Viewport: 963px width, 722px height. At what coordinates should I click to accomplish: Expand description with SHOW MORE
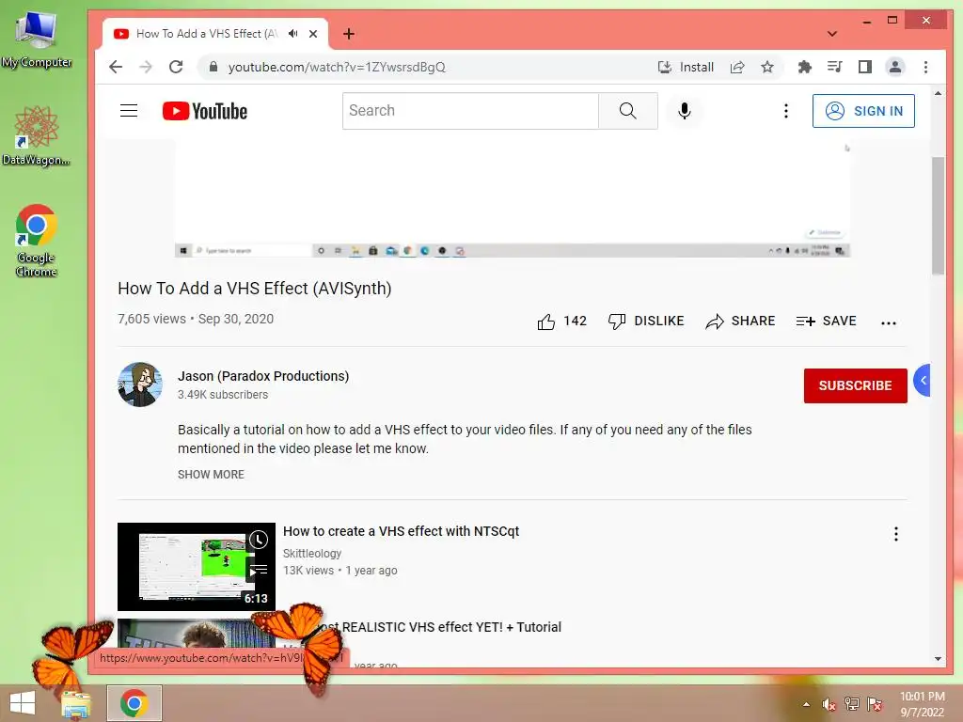(x=211, y=475)
